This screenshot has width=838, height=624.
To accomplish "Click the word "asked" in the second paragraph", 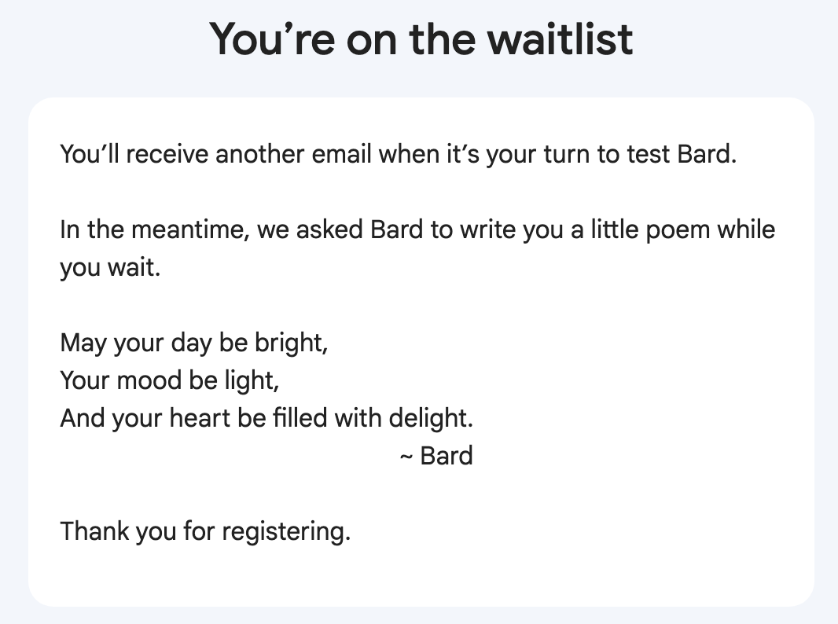I will tap(327, 230).
